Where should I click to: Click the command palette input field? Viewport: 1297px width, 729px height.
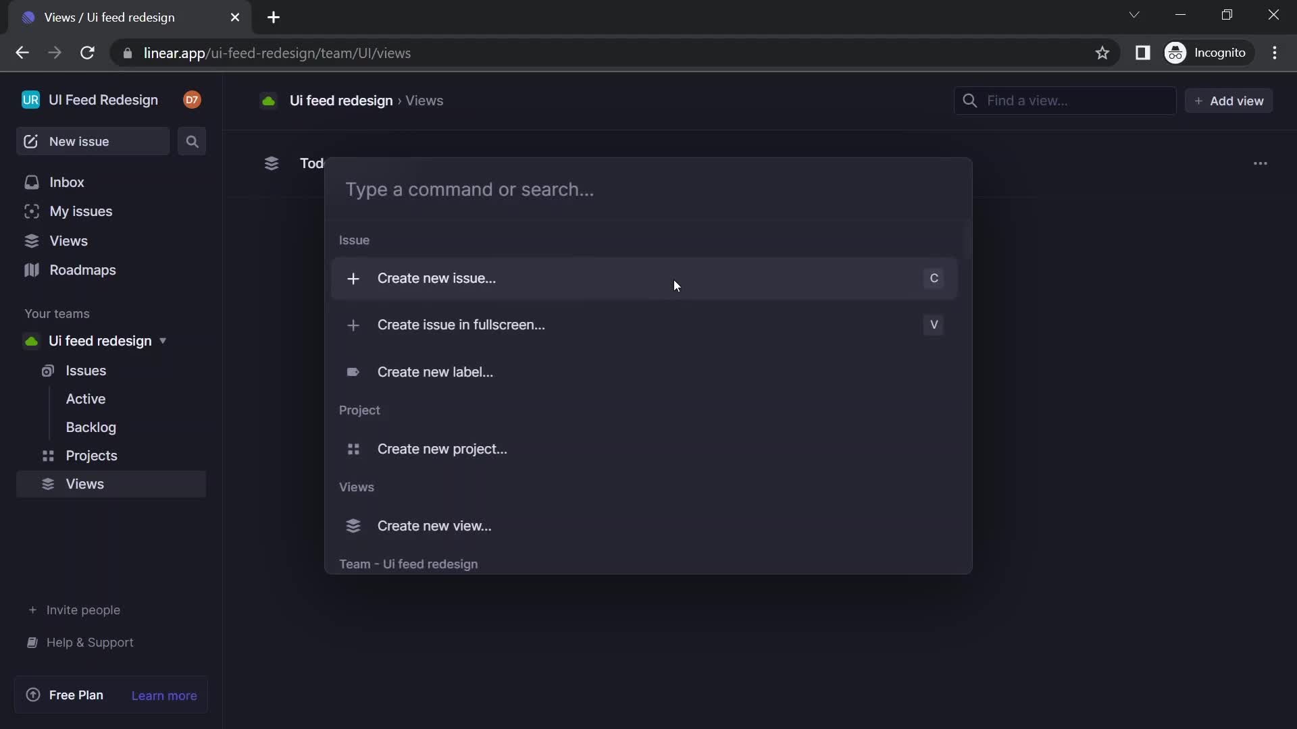[648, 189]
